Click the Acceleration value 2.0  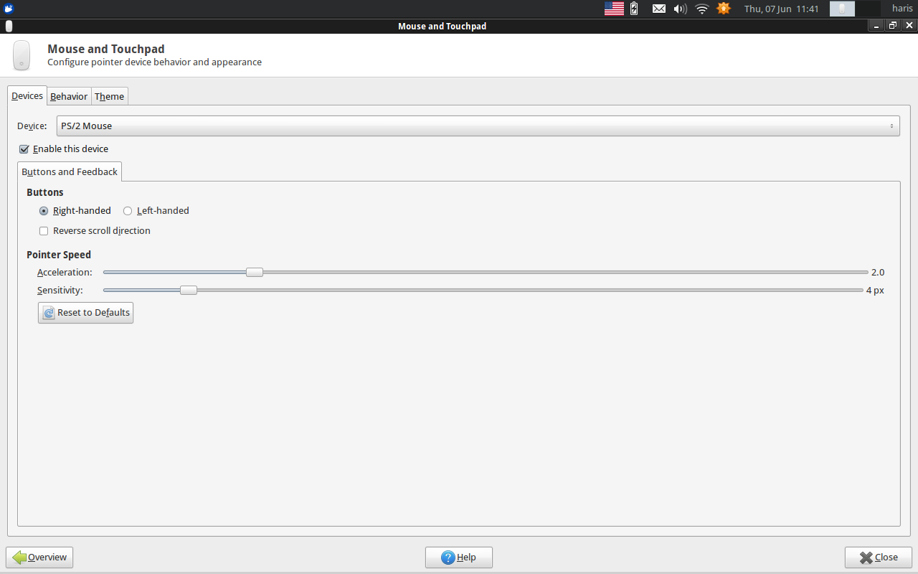point(878,273)
